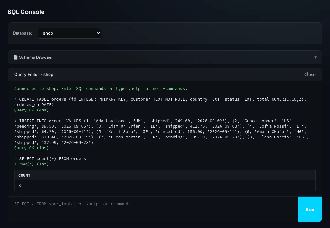Click the Query Editor - shop title
Screen dimensions: 330x228
click(x=34, y=74)
